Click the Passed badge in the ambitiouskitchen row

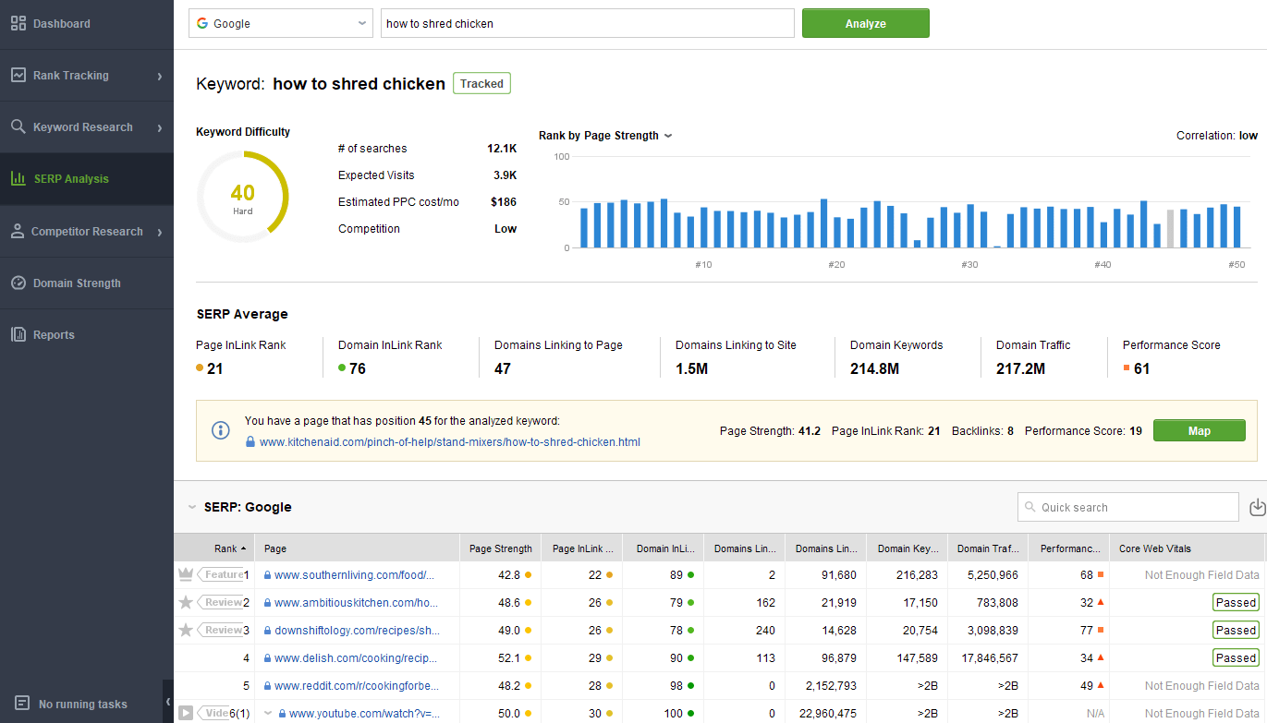(1236, 602)
